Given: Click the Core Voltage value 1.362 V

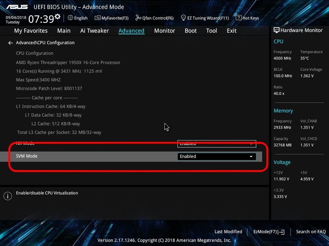Looking at the screenshot, I should [307, 76].
